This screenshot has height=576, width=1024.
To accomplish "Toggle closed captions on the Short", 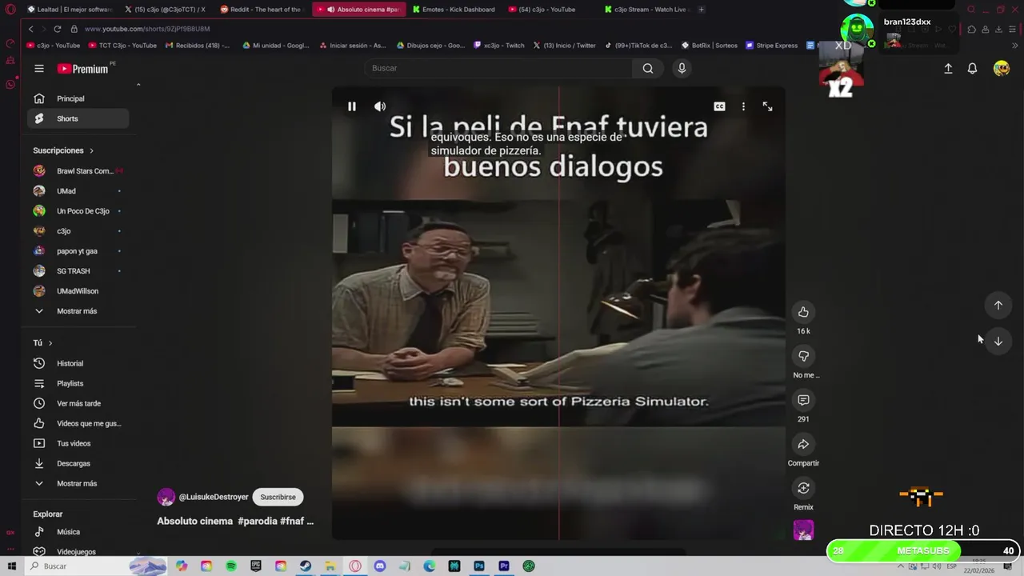I will [x=719, y=106].
